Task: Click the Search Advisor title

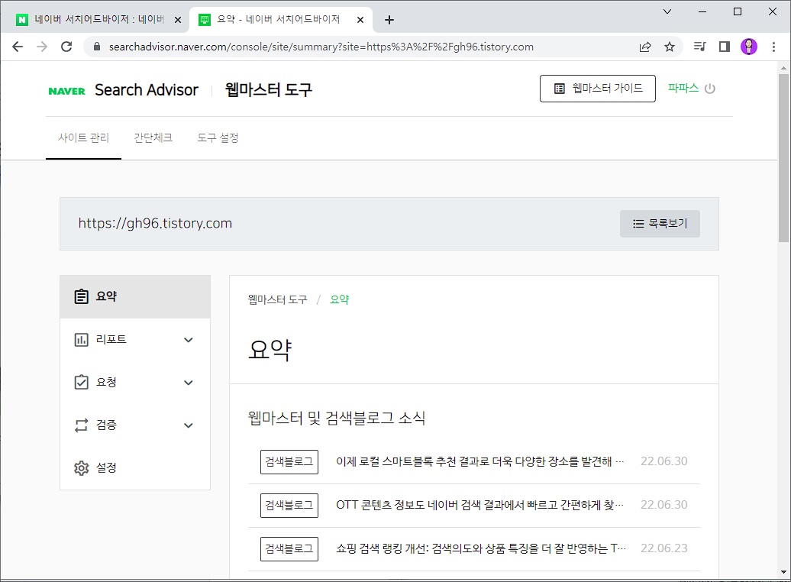Action: 147,90
